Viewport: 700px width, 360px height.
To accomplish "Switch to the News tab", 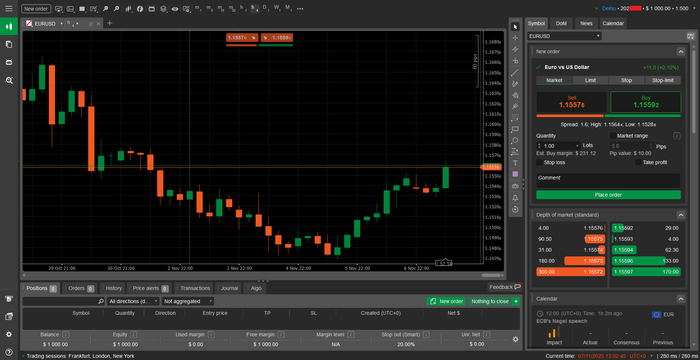I will pos(586,23).
